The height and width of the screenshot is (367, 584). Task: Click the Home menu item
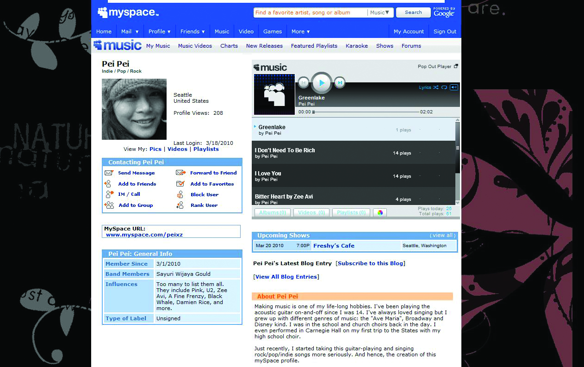104,31
